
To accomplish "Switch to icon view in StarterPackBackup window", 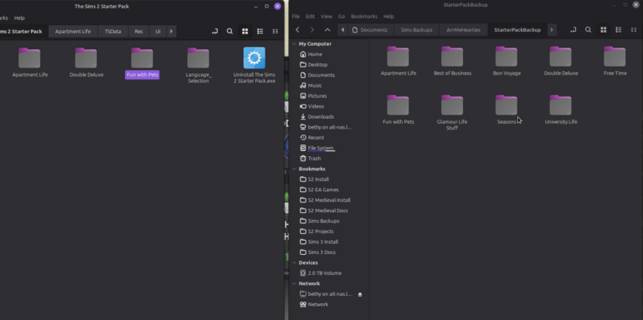I will coord(603,30).
